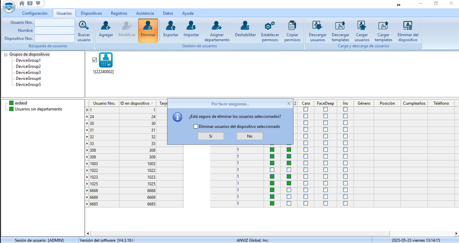The image size is (459, 243).
Task: Confirm deletion with the Sí button
Action: click(x=211, y=136)
